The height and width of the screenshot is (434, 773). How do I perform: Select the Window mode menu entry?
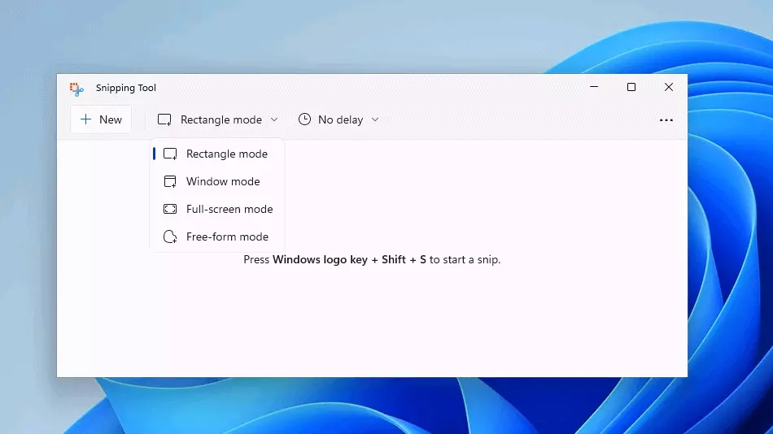click(223, 182)
